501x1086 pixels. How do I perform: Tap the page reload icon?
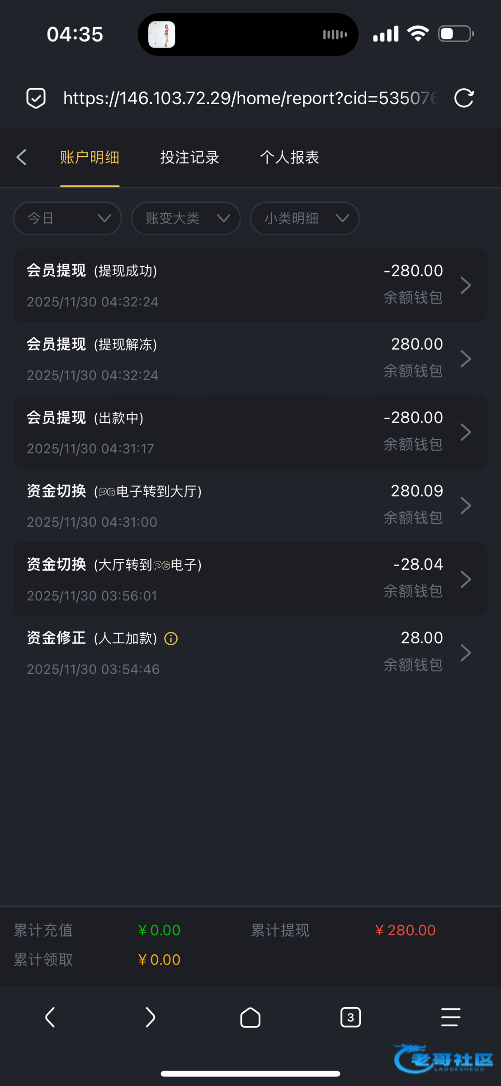pos(463,98)
